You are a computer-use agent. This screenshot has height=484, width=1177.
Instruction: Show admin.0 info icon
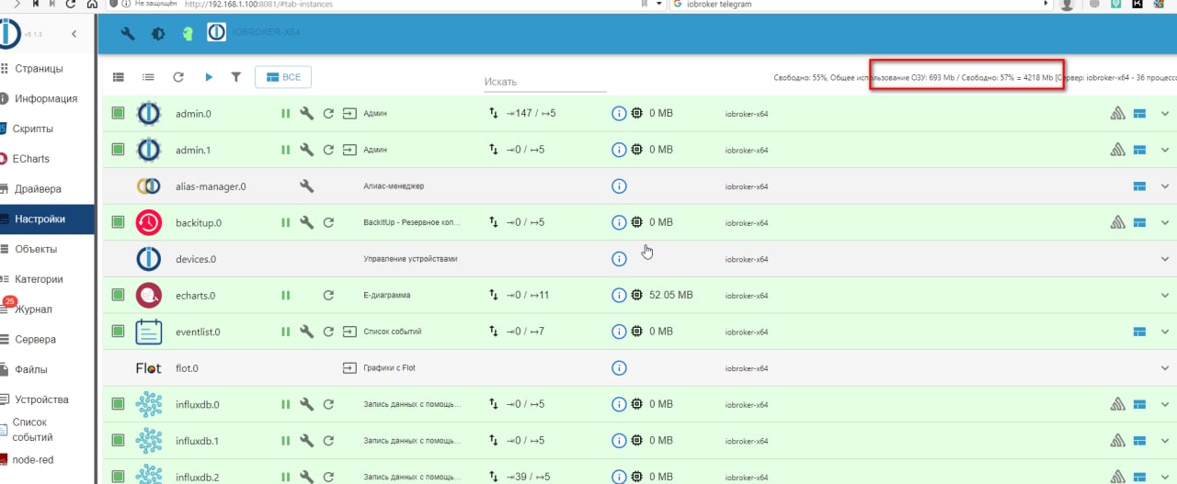pos(619,113)
